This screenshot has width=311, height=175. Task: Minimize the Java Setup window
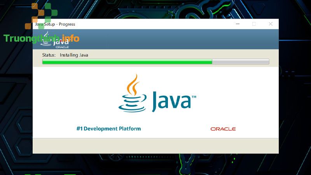pyautogui.click(x=238, y=24)
